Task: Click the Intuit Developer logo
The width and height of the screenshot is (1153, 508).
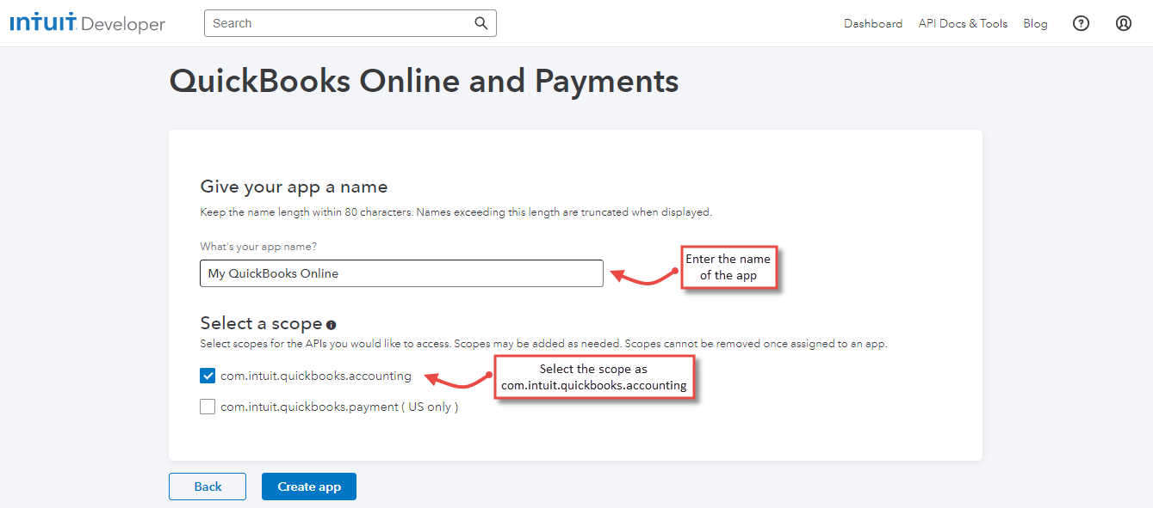Action: [87, 23]
